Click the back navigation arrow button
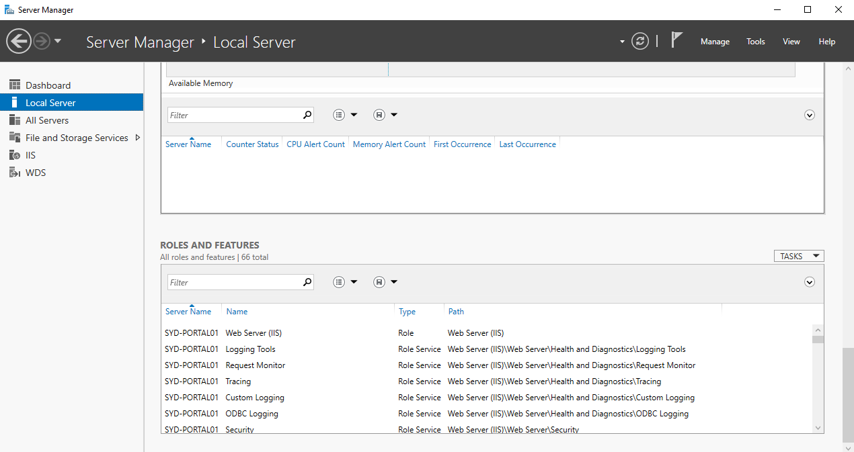The image size is (854, 452). pos(19,42)
